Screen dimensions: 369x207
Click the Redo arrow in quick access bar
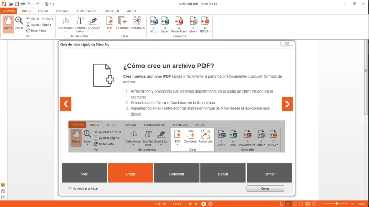pyautogui.click(x=37, y=4)
